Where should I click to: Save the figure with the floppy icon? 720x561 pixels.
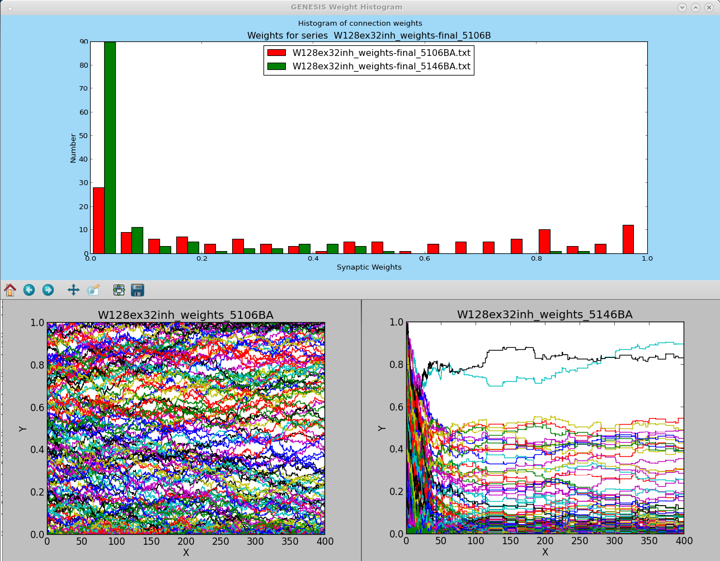[x=138, y=290]
